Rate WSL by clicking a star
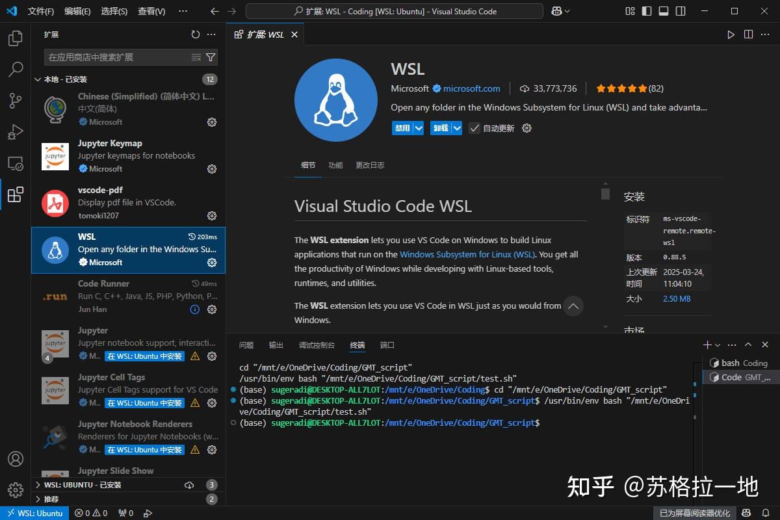Screen dimensions: 780x520 pos(622,88)
